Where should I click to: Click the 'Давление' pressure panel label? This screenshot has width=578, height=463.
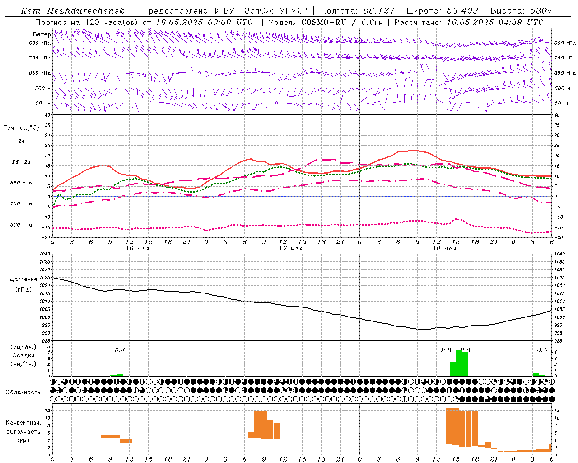[x=23, y=279]
